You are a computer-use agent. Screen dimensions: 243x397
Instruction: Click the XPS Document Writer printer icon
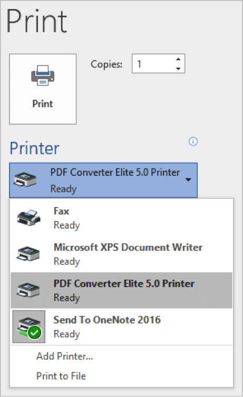(28, 254)
